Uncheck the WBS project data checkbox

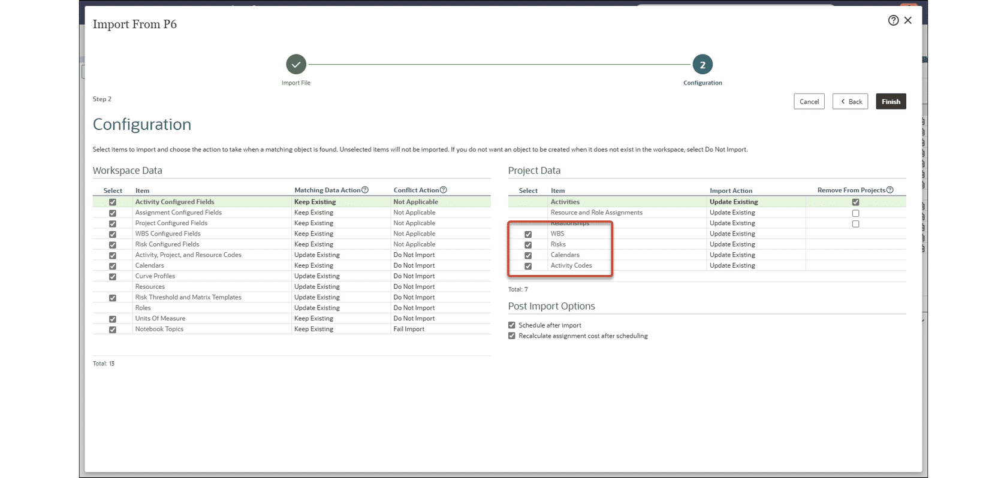tap(528, 234)
